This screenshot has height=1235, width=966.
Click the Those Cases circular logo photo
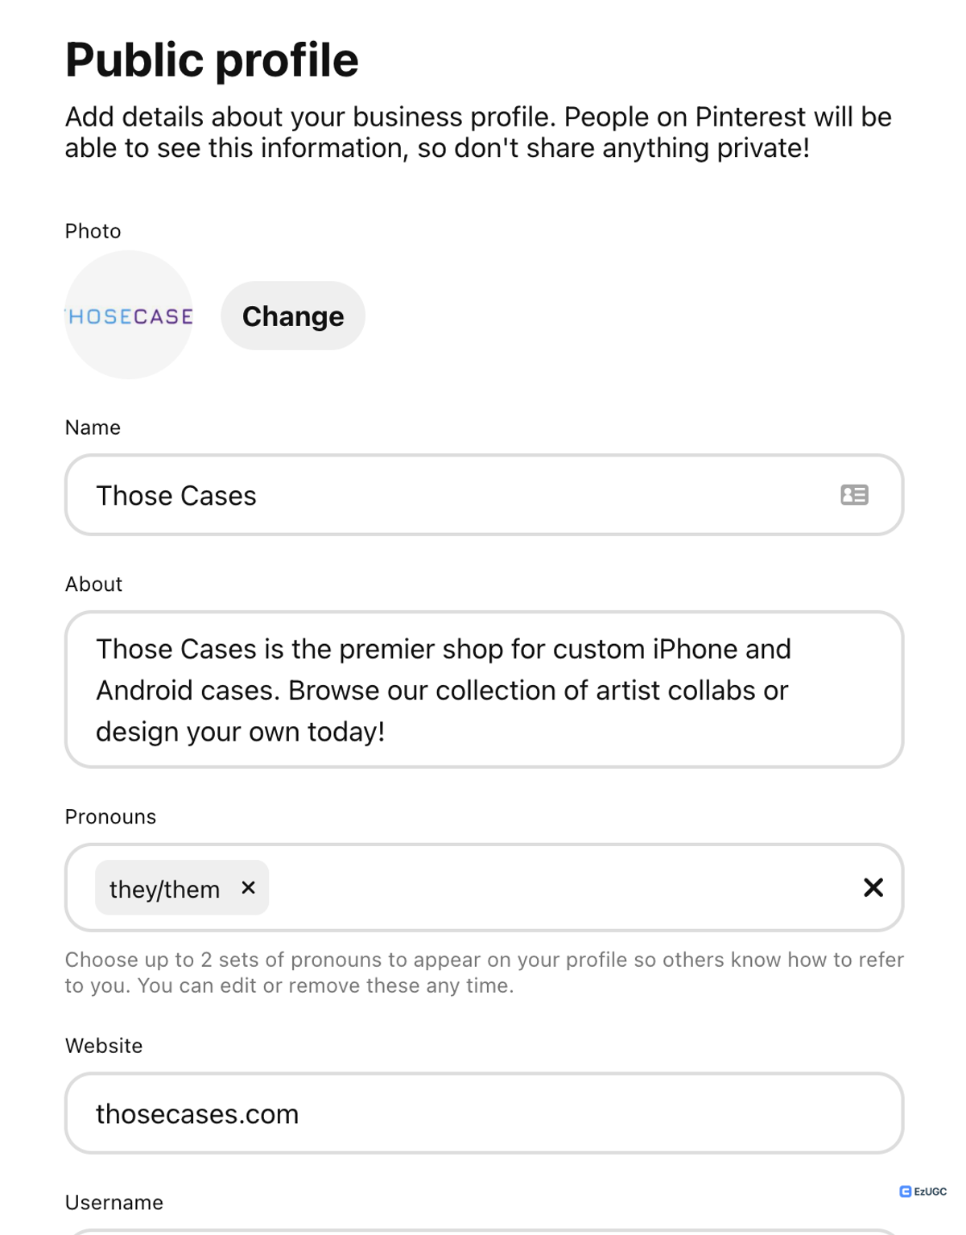tap(129, 316)
